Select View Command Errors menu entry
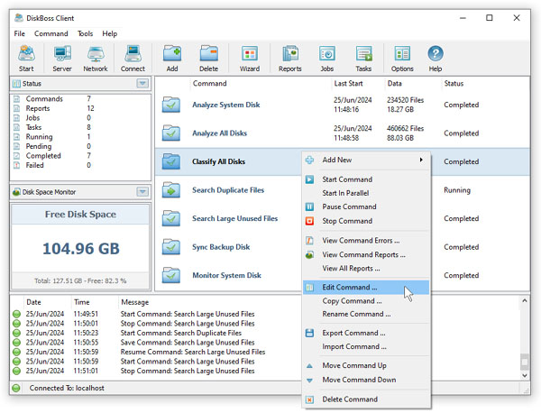The image size is (541, 413). (x=366, y=241)
